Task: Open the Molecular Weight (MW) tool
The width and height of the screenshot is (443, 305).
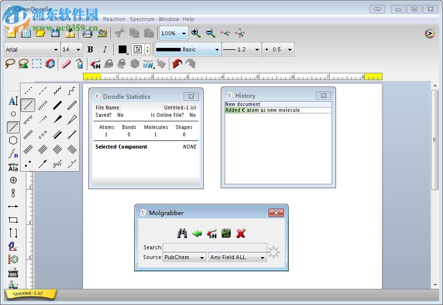Action: 148,64
